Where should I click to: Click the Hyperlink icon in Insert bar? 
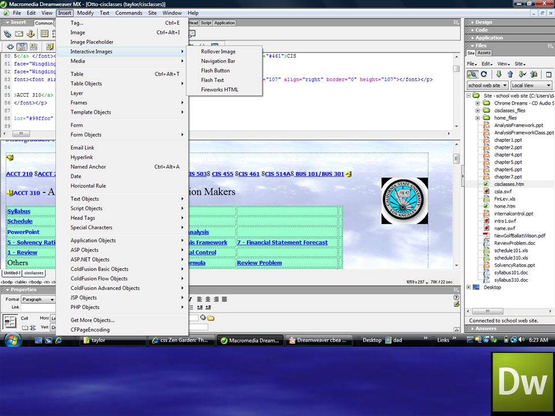tap(8, 34)
